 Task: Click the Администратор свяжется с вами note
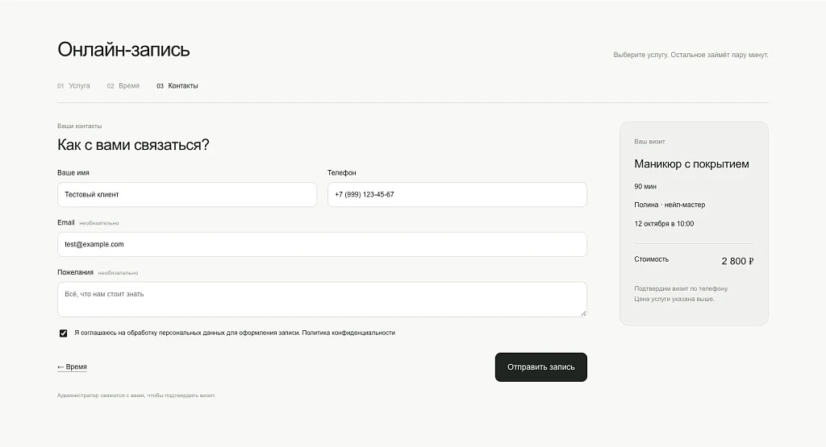(x=136, y=395)
